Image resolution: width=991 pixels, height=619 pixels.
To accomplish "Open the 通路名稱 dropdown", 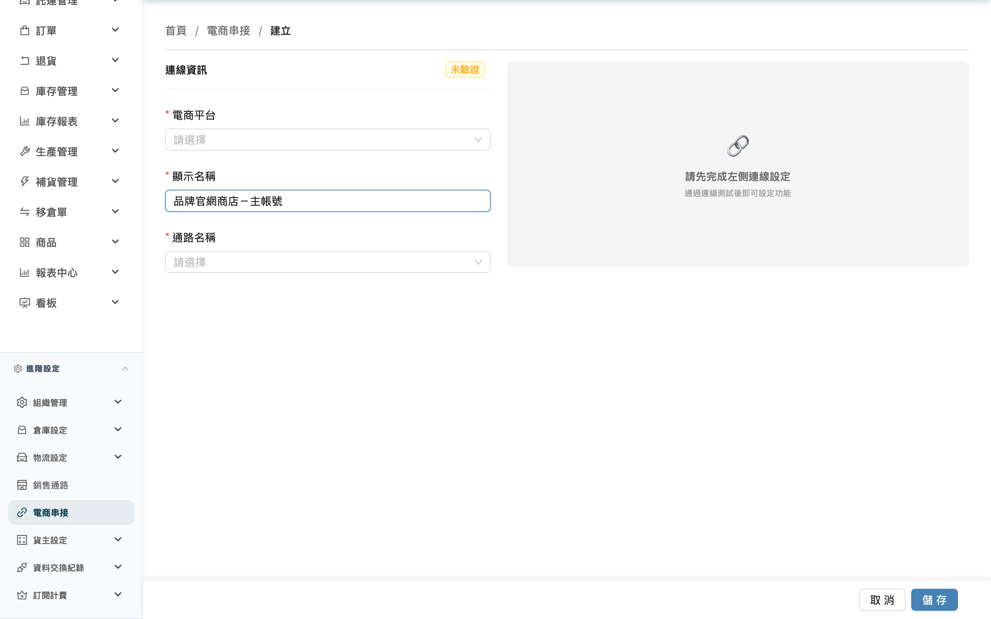I will coord(328,262).
